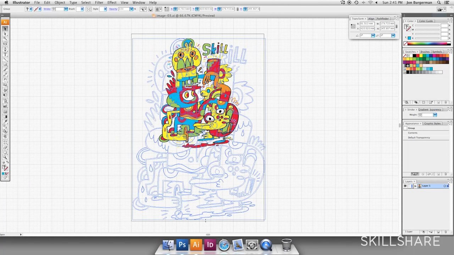Screen dimensions: 454x255
Task: Select the Type tool
Action: tap(5, 54)
